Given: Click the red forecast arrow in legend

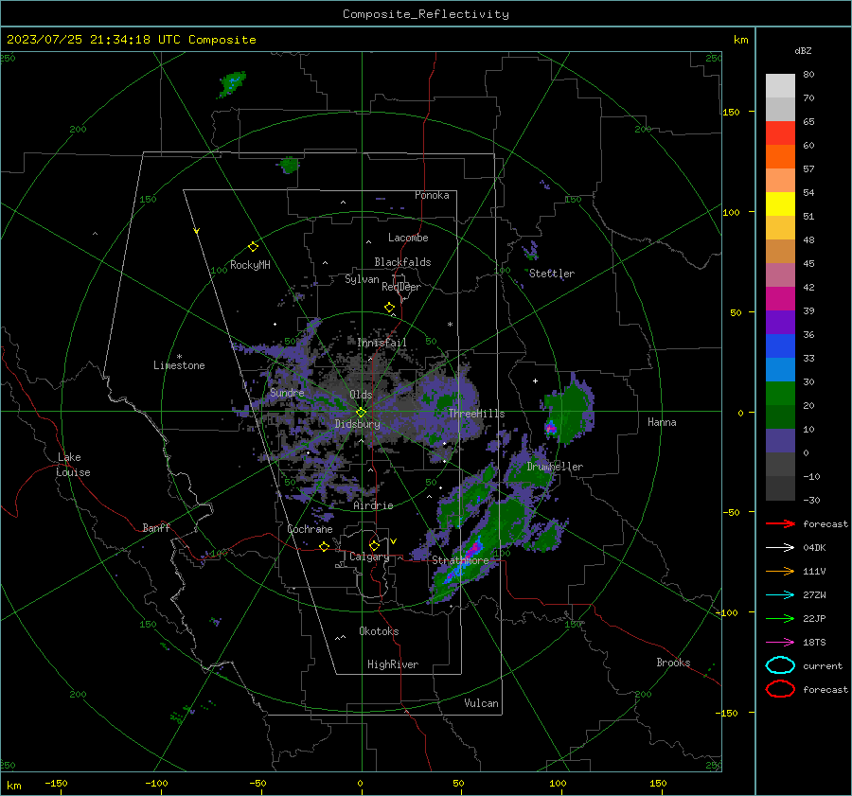Looking at the screenshot, I should pyautogui.click(x=780, y=523).
